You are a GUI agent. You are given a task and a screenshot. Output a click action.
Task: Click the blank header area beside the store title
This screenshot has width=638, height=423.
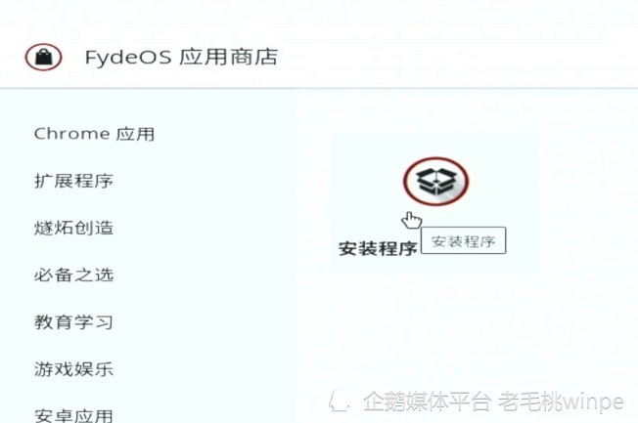[456, 57]
